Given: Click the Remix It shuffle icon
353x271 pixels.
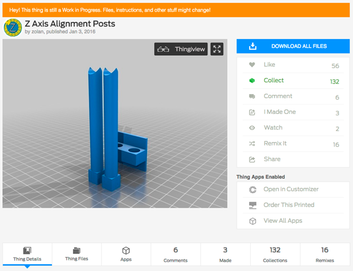Looking at the screenshot, I should click(252, 143).
